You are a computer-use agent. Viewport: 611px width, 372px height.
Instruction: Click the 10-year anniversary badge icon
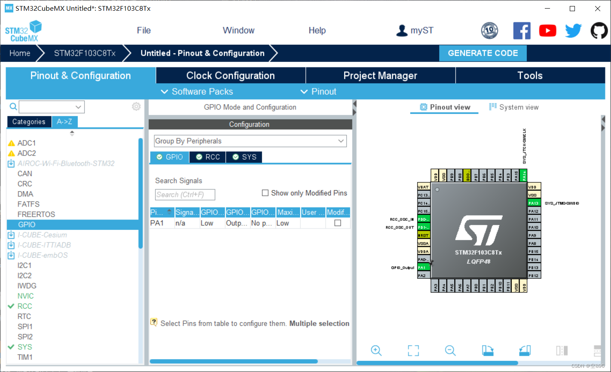489,30
